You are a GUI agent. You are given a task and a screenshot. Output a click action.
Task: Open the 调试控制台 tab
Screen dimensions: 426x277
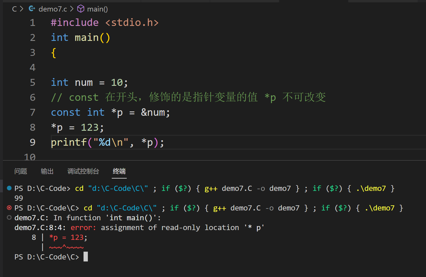83,171
